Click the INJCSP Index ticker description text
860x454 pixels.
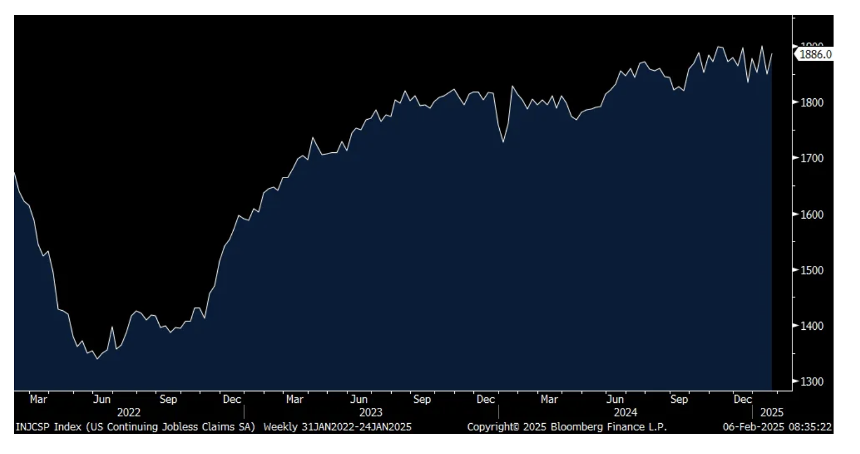click(x=135, y=427)
